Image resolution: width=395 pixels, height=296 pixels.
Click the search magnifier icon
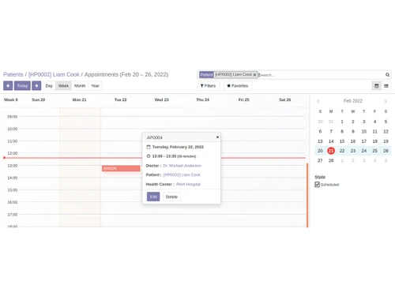coord(387,75)
